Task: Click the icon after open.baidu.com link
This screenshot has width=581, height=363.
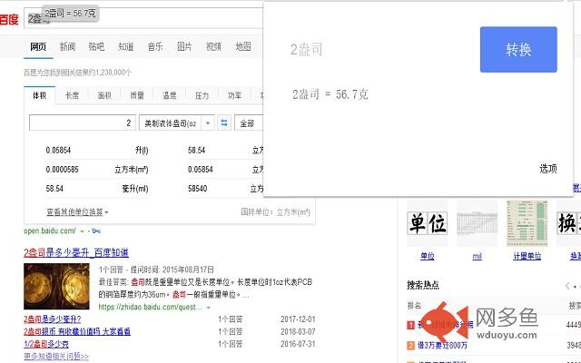Action: [96, 231]
